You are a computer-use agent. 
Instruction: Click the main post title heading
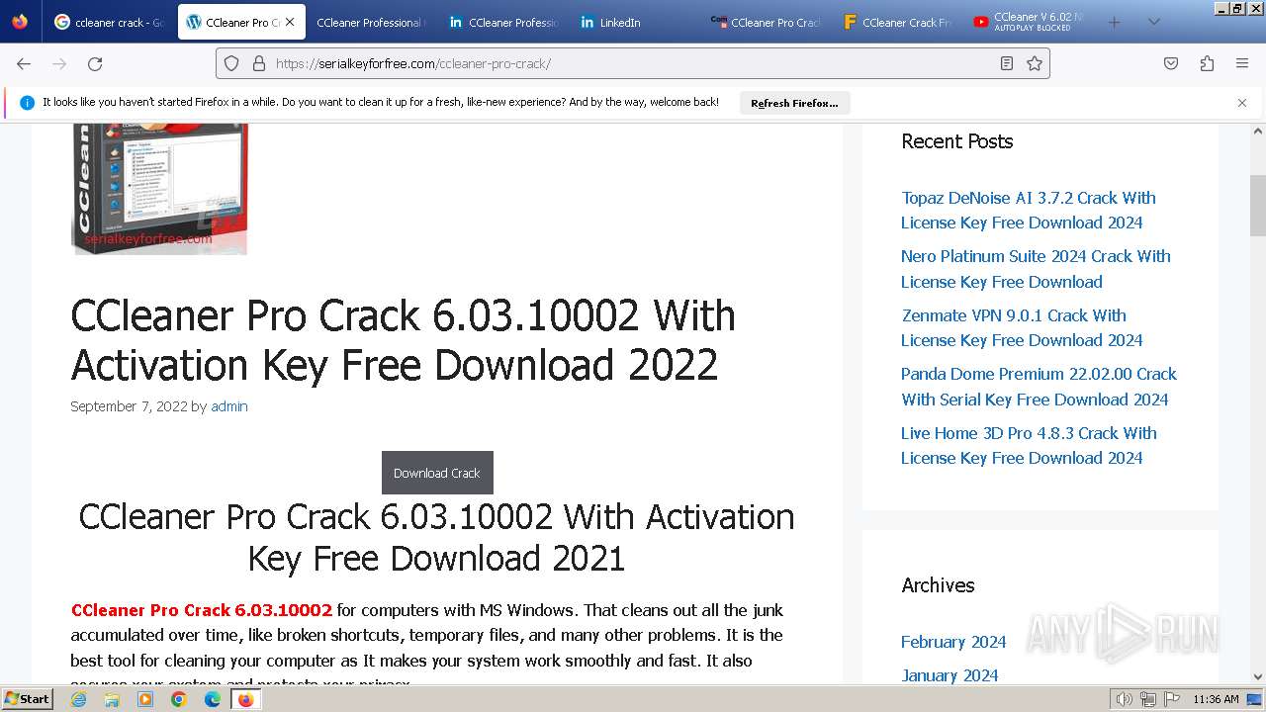404,340
